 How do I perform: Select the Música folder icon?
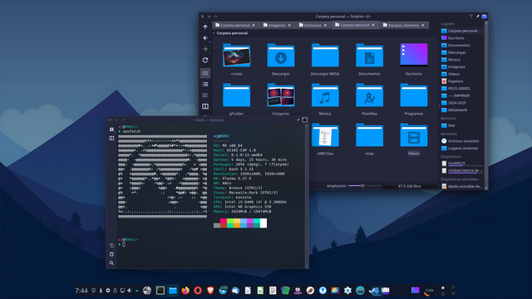point(325,96)
